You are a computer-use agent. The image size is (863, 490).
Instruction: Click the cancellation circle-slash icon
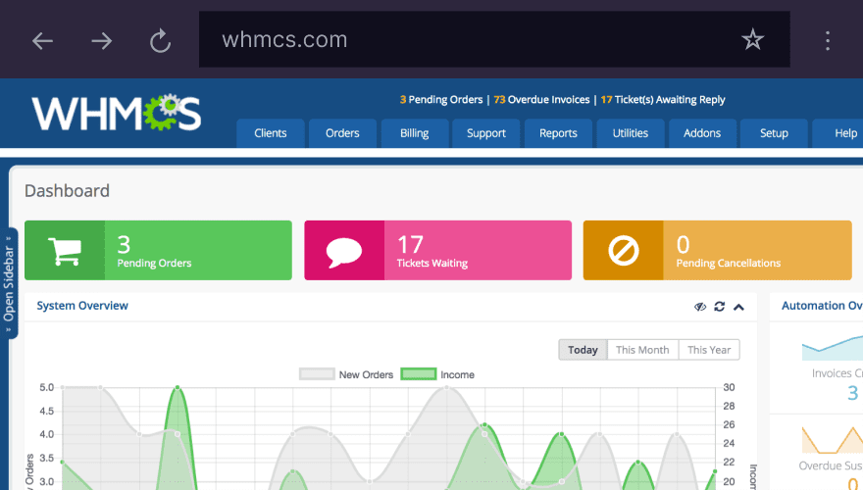point(624,251)
